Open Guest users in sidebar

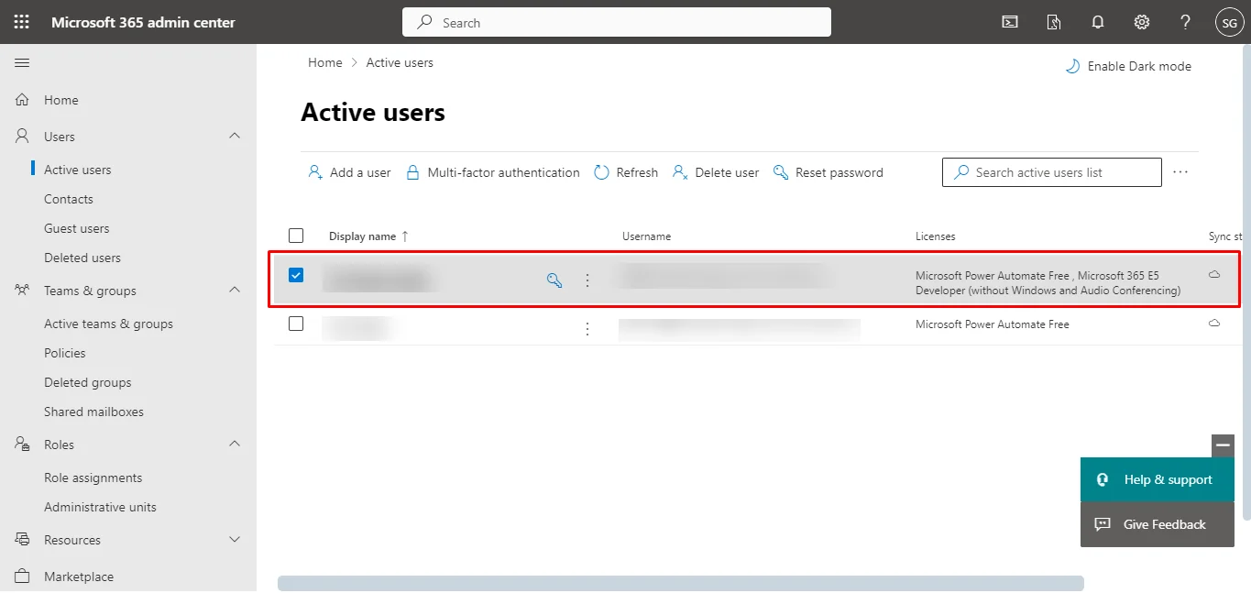[x=76, y=228]
